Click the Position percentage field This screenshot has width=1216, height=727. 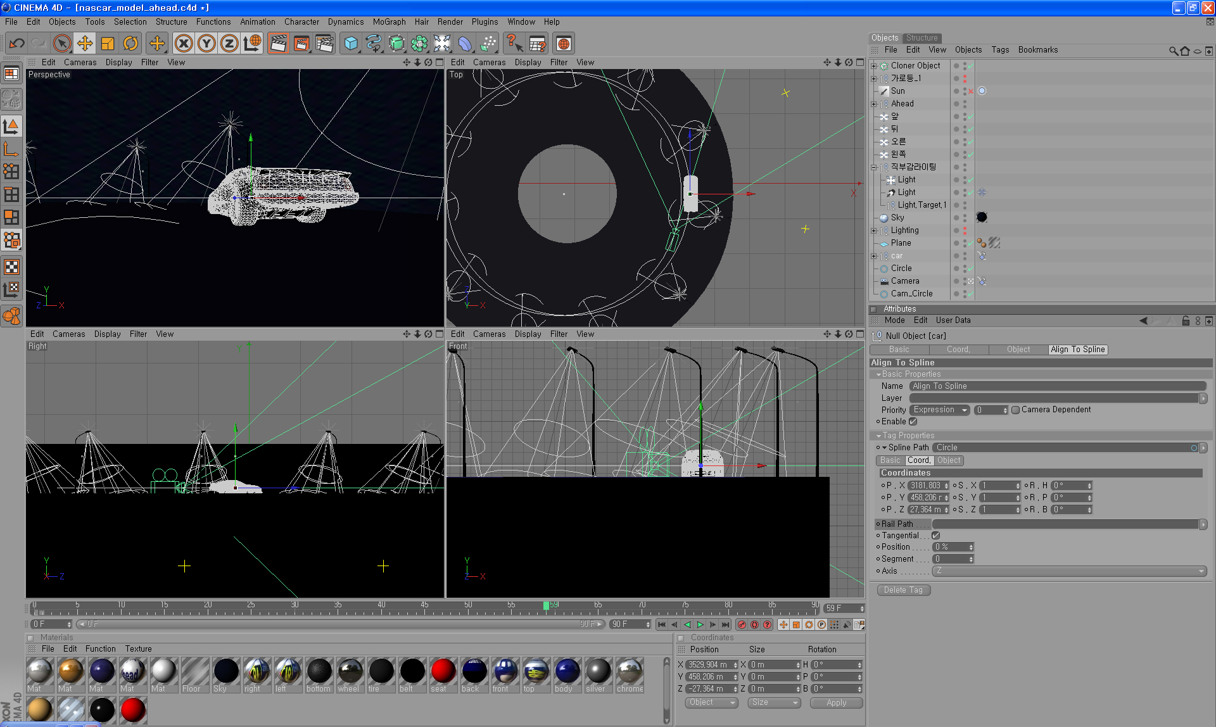953,547
